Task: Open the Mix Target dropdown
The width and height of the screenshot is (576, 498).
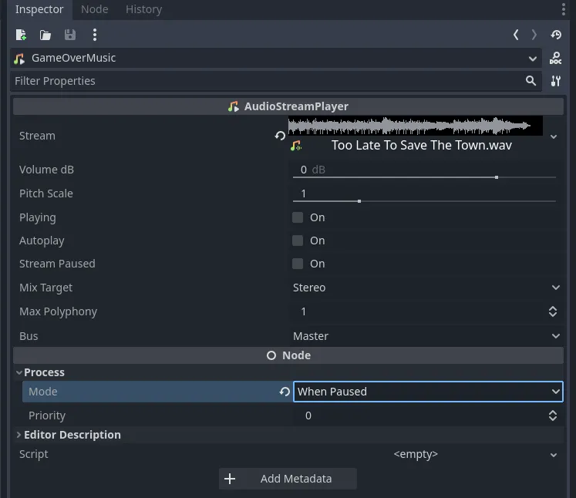Action: click(556, 288)
